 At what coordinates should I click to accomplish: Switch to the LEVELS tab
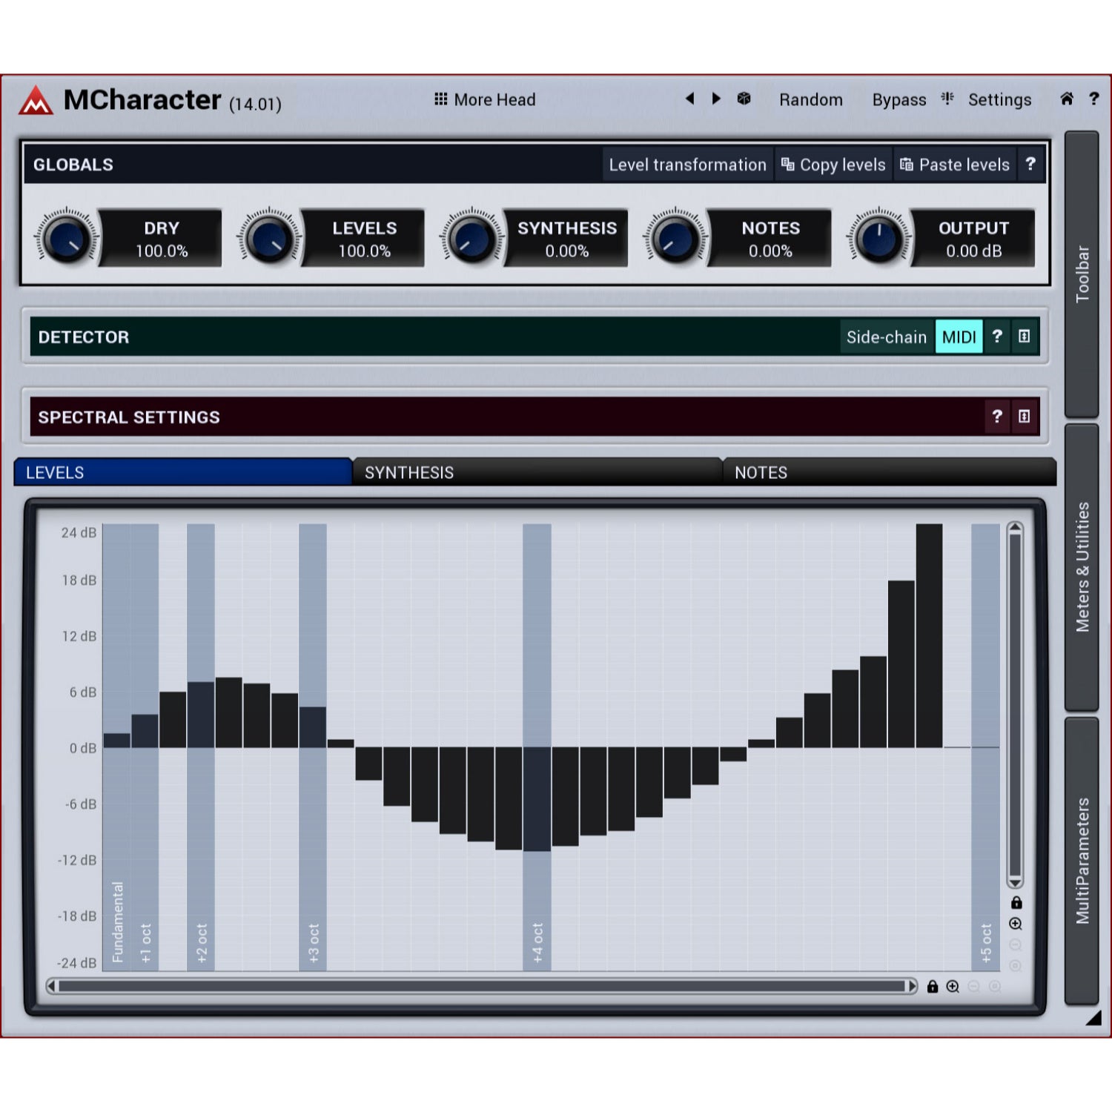(182, 472)
